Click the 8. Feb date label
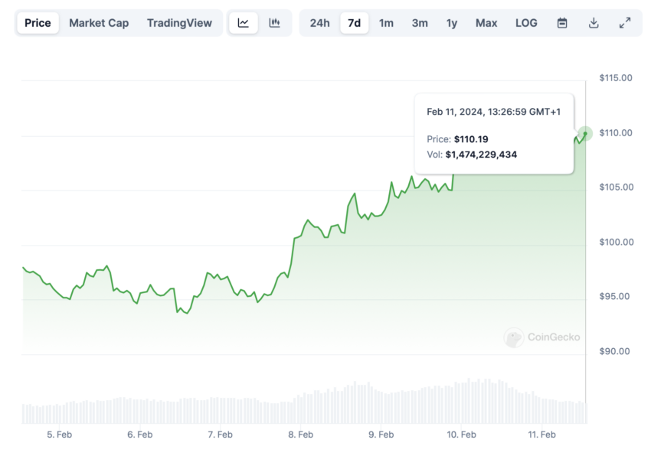651x456 pixels. (x=300, y=435)
